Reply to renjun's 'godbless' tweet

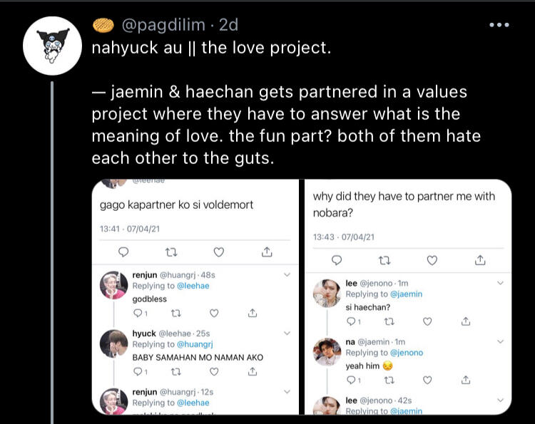138,313
